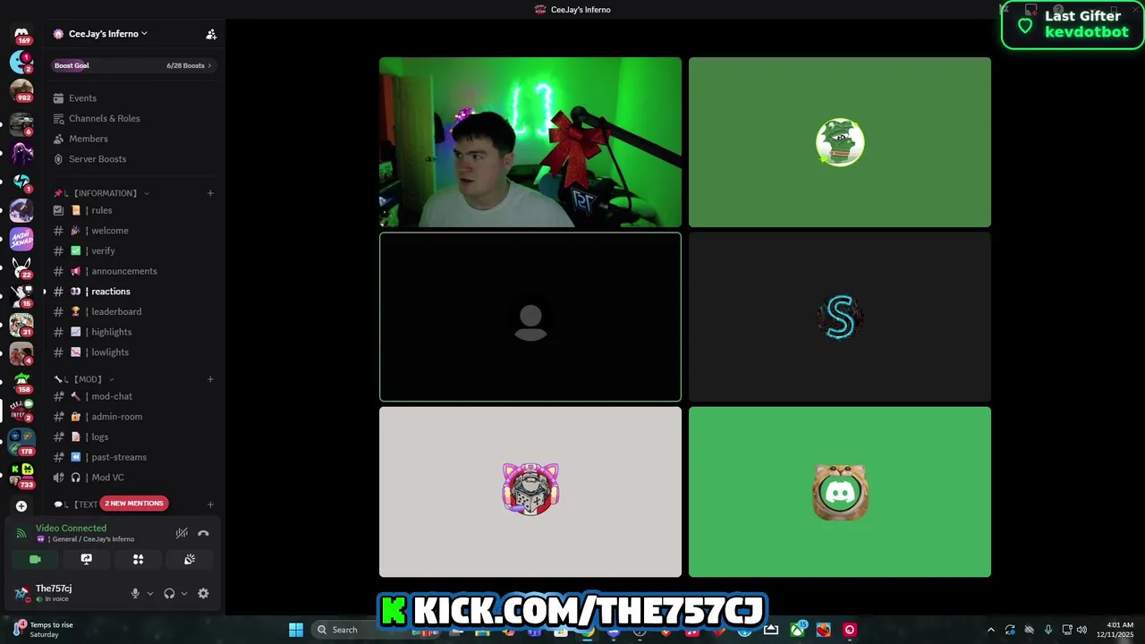Open the leaderboard channel

(132, 311)
